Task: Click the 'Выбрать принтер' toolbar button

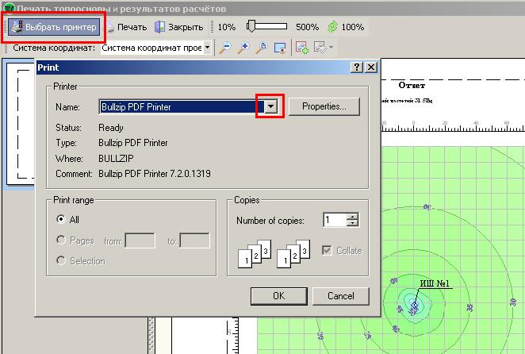Action: [54, 27]
